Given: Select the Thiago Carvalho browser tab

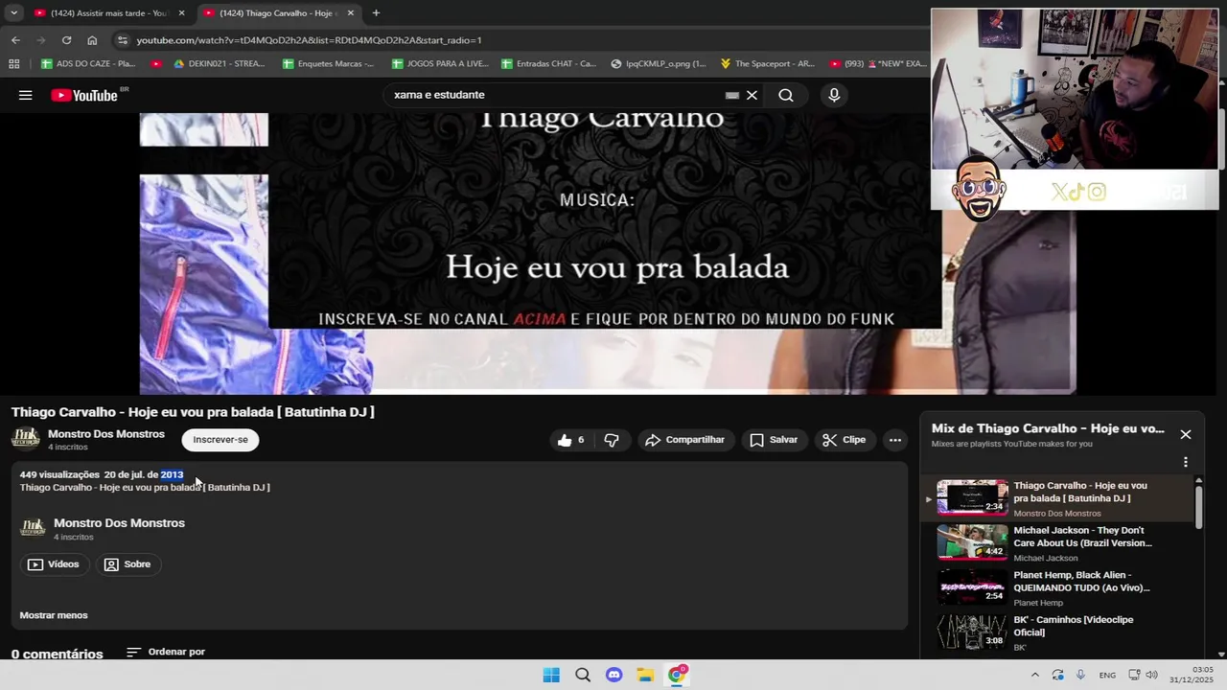Looking at the screenshot, I should 278,13.
